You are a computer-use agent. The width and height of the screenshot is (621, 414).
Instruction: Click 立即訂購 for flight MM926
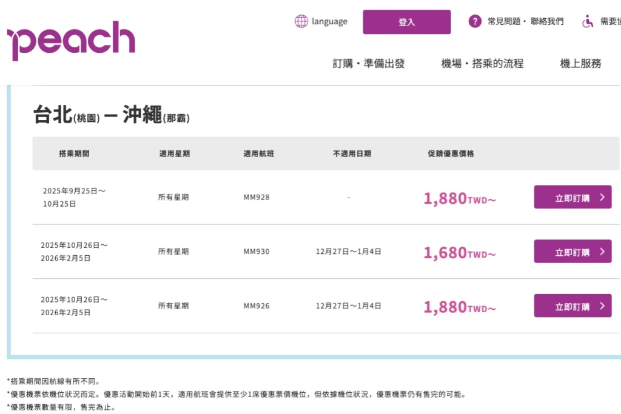click(572, 305)
